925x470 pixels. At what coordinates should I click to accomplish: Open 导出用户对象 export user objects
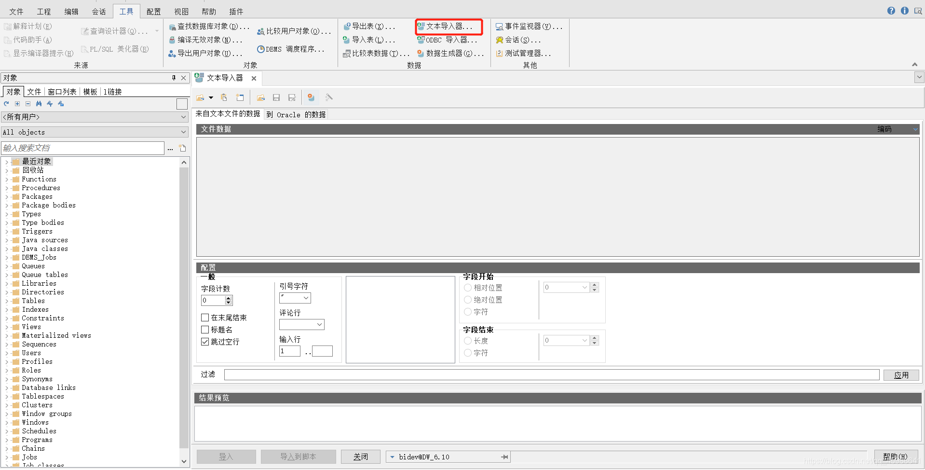click(x=205, y=54)
